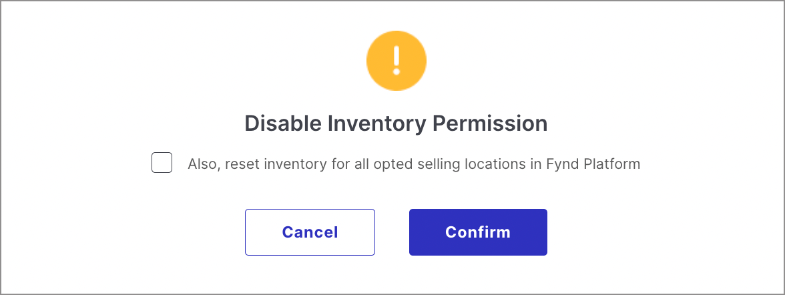Cancel the Disable Inventory Permission dialog
This screenshot has height=295, width=785.
point(310,232)
